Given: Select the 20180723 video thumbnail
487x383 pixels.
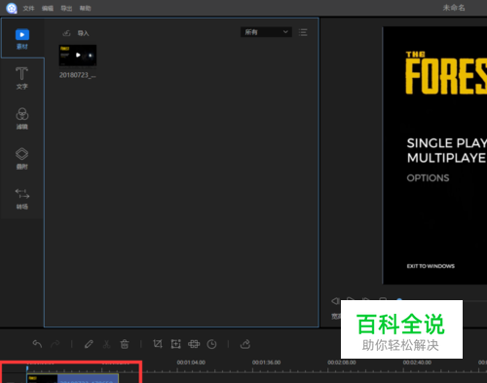Looking at the screenshot, I should [x=78, y=56].
